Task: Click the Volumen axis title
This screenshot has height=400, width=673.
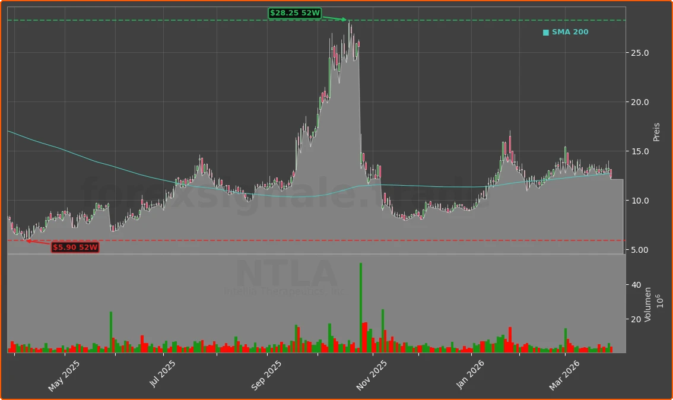Action: pos(647,304)
